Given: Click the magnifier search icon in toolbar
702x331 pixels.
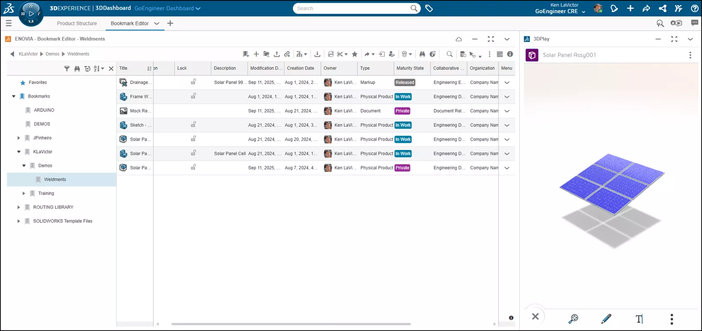Looking at the screenshot, I should 449,54.
